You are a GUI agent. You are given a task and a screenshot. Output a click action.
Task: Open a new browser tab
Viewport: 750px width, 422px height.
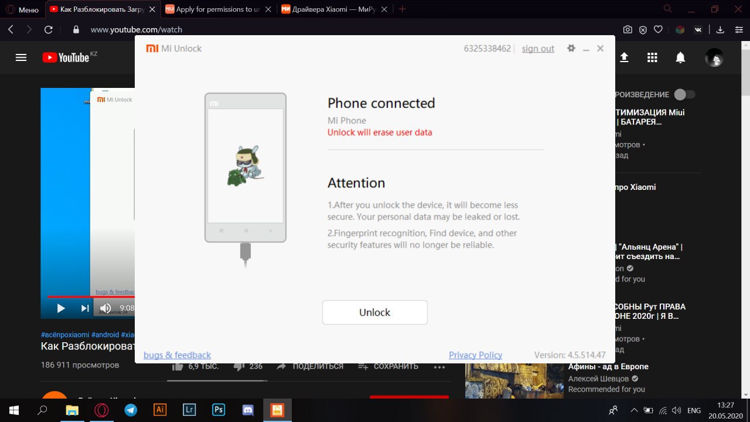(x=403, y=9)
